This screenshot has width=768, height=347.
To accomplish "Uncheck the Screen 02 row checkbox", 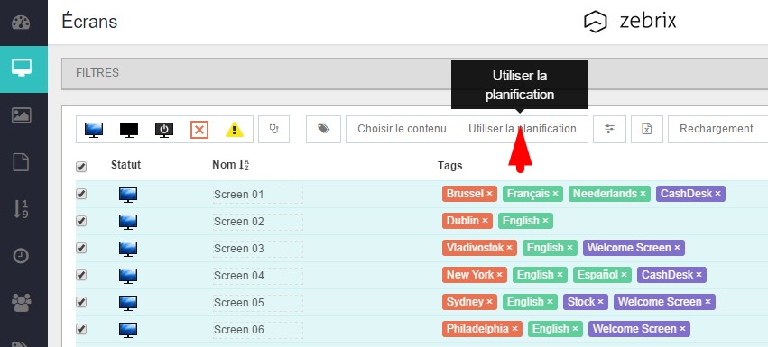I will (81, 221).
